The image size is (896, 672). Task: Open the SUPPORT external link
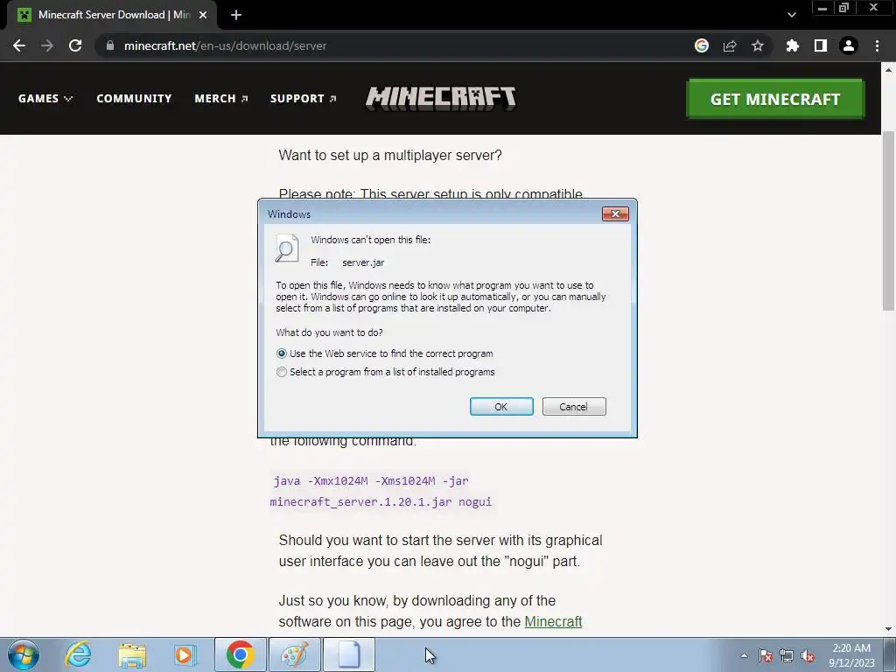[303, 98]
